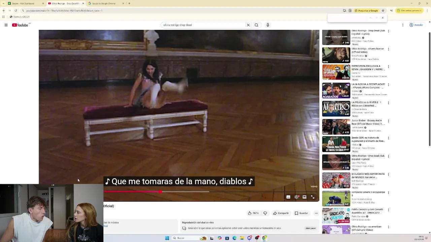Dislike the video with thumbs down
Viewport: 431px width, 242px height.
coord(265,213)
